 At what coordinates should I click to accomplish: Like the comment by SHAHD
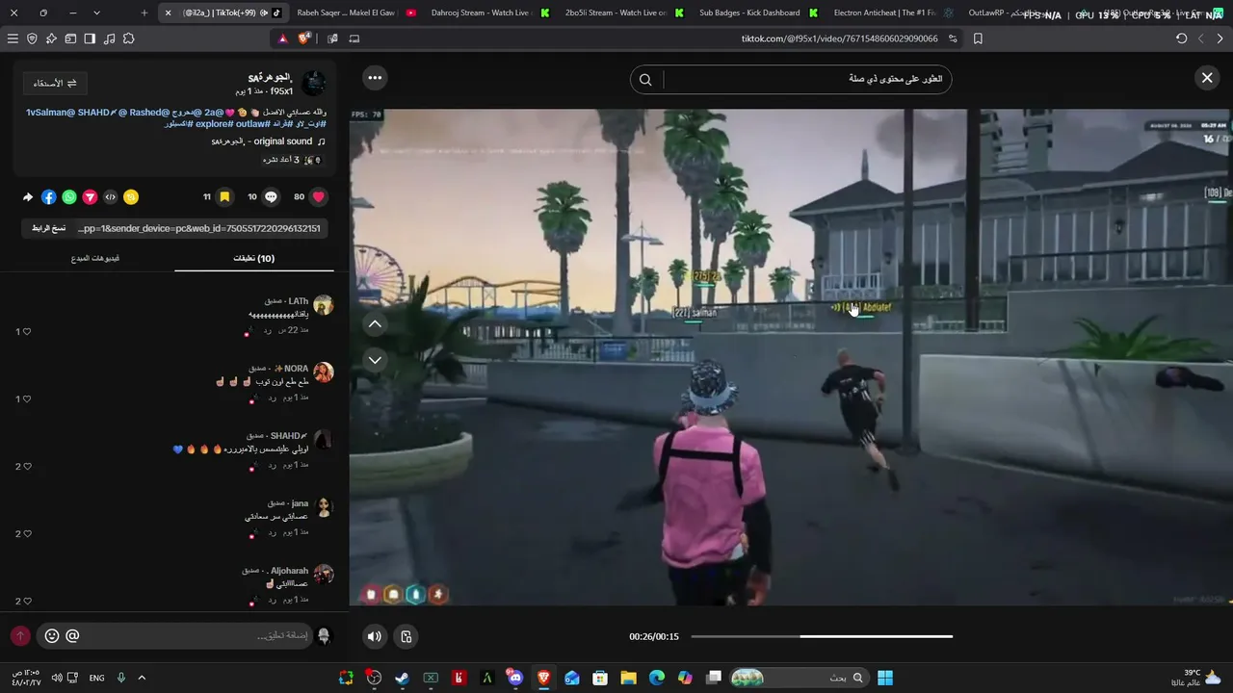pos(26,466)
